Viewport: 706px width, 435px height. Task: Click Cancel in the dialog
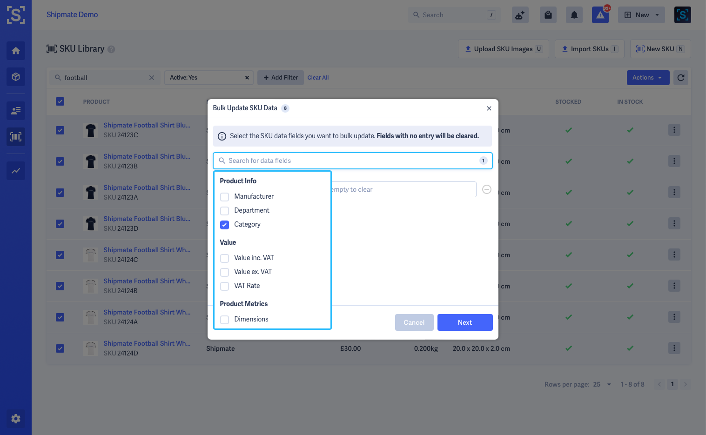pyautogui.click(x=414, y=322)
